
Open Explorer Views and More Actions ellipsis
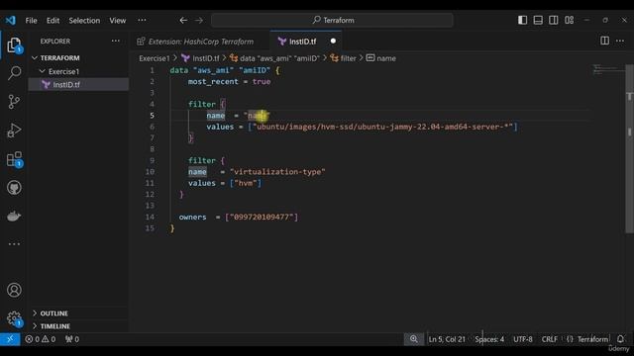click(116, 41)
